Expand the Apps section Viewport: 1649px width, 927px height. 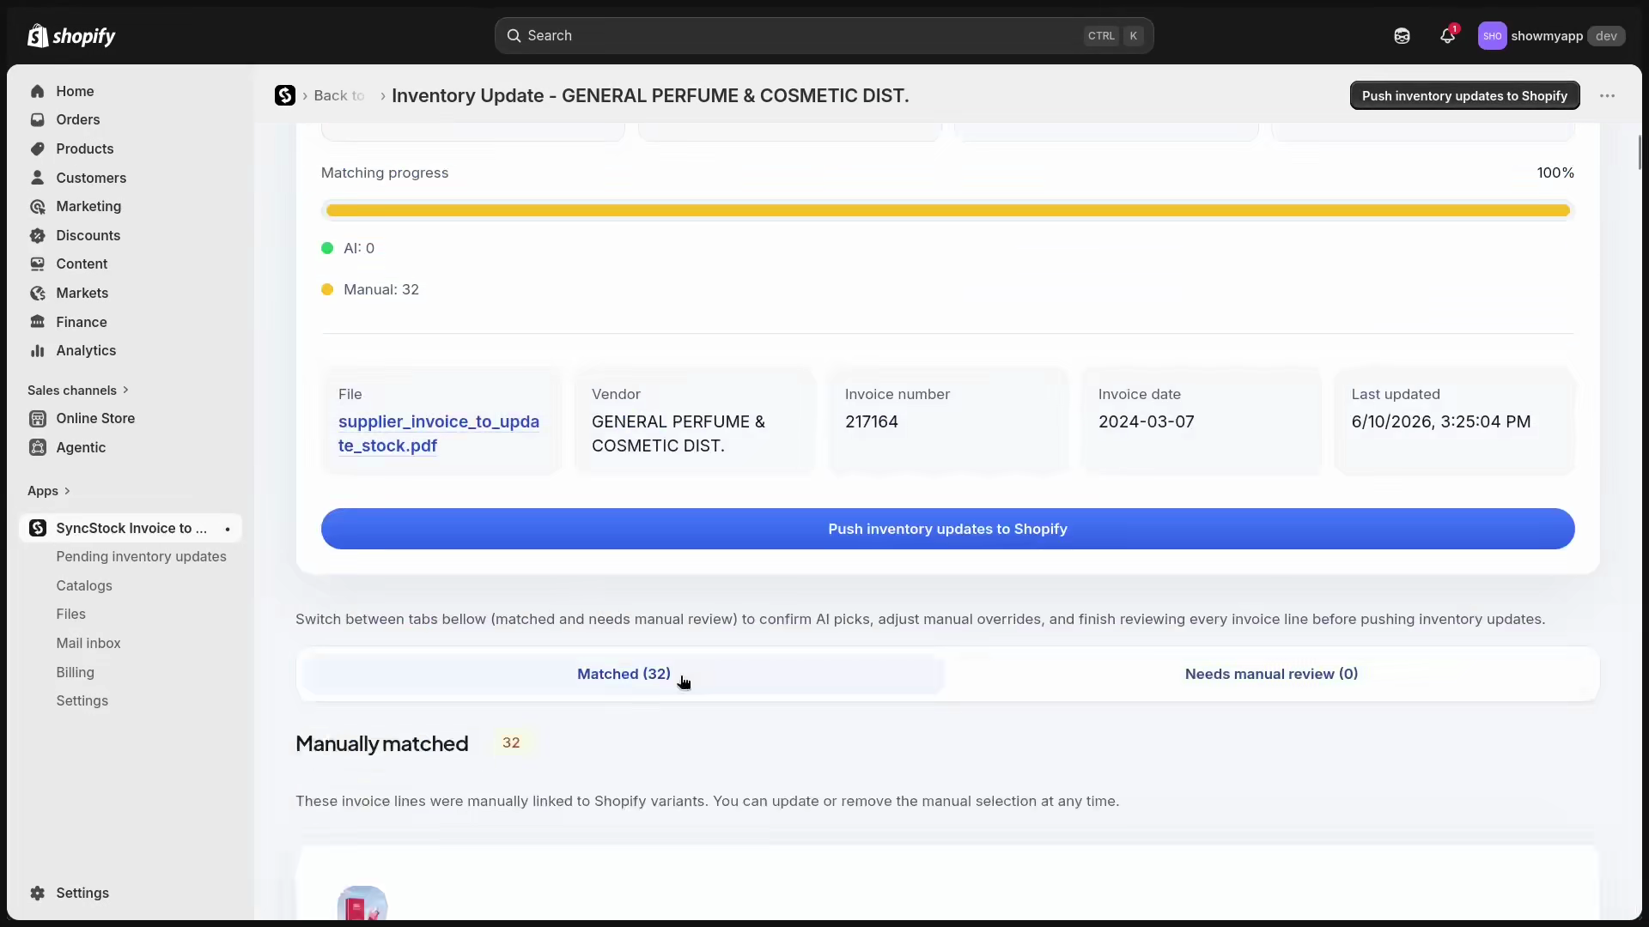(x=49, y=491)
